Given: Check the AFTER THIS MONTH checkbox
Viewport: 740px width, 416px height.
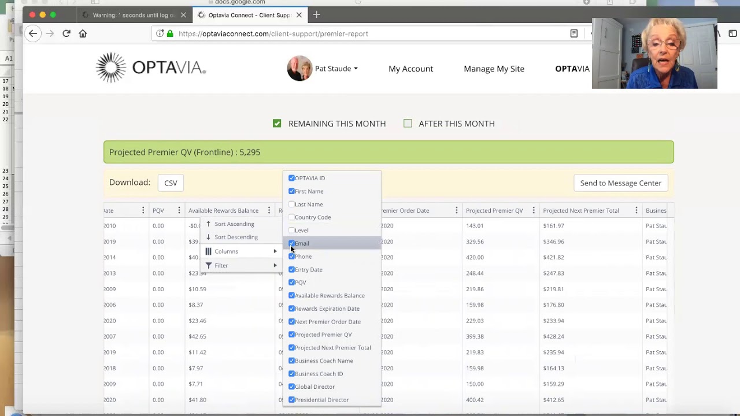Looking at the screenshot, I should pos(408,124).
